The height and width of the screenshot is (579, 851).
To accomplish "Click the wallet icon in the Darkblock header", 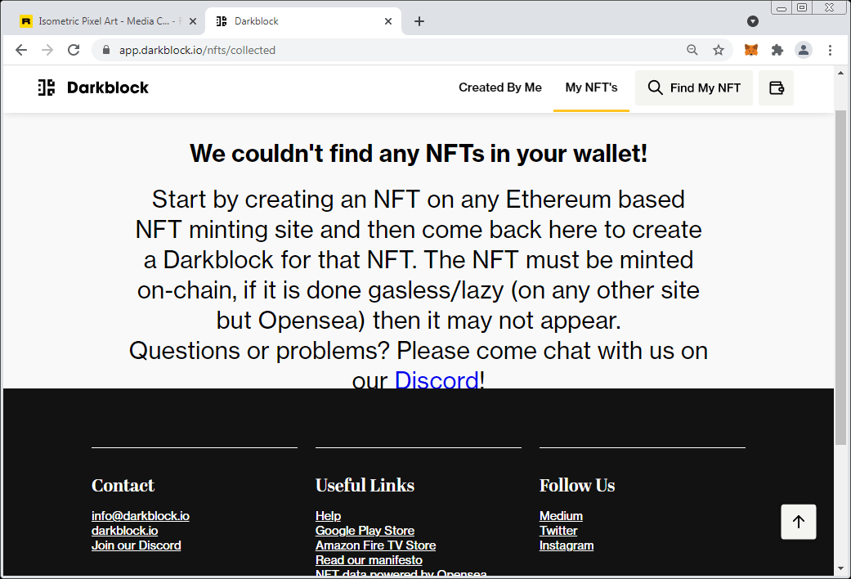I will 776,88.
